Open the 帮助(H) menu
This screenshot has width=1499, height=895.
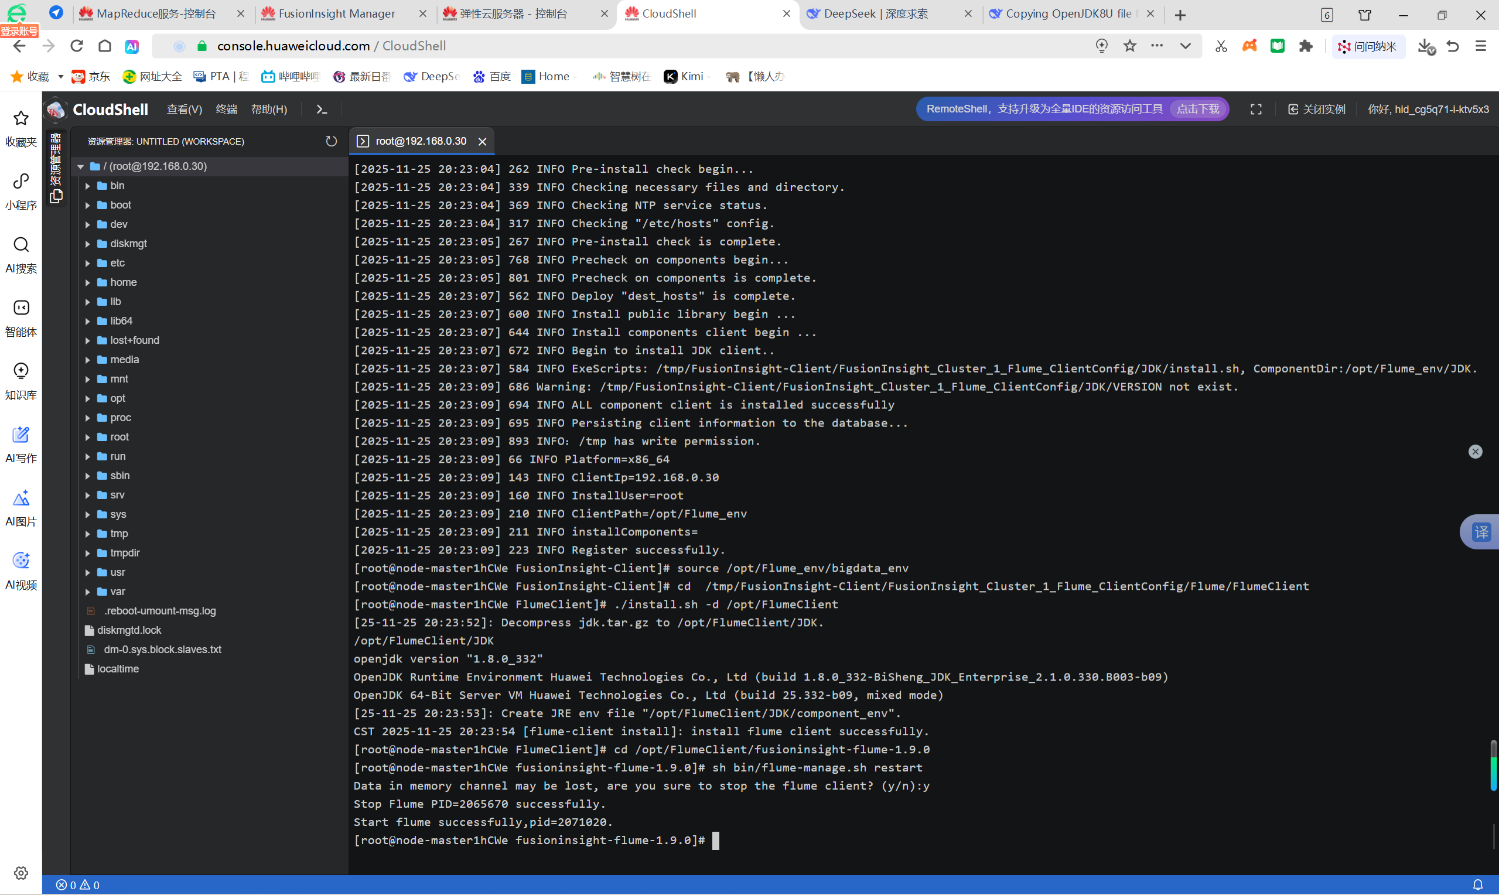[x=269, y=109]
